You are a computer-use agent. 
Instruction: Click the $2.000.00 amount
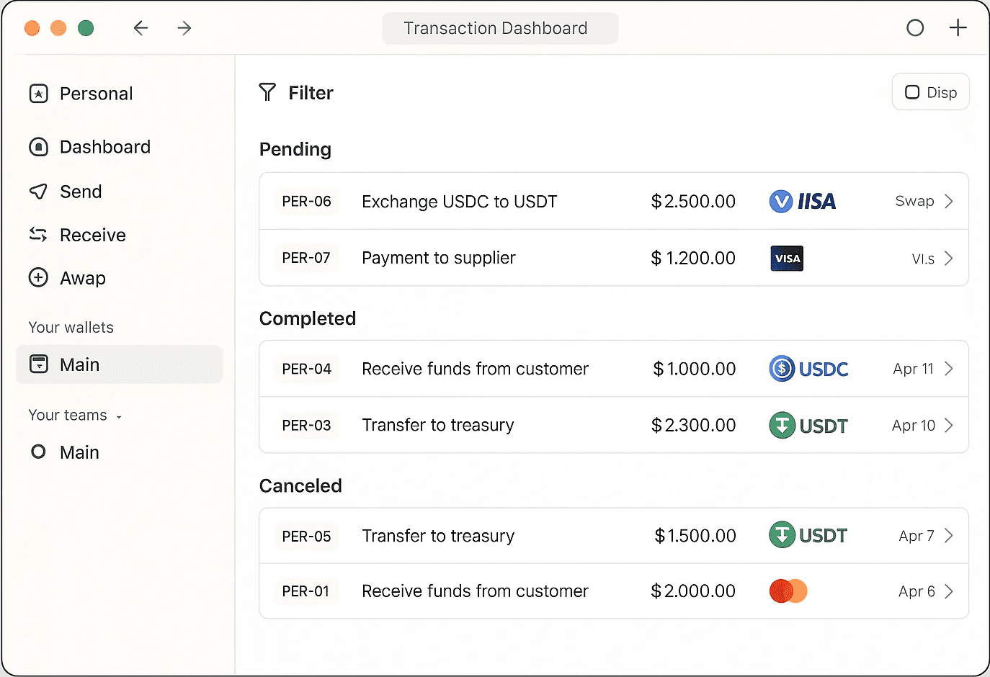pos(693,591)
